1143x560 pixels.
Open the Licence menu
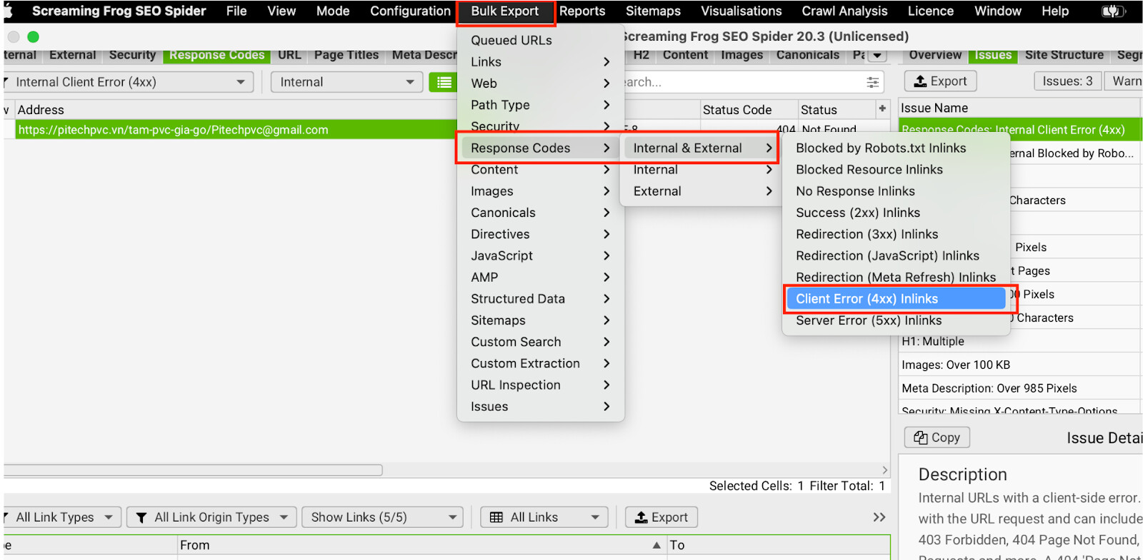coord(930,11)
